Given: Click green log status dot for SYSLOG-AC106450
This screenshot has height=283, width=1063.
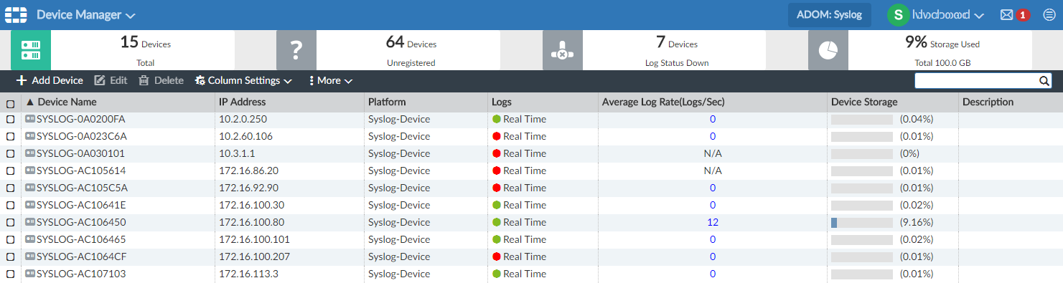Looking at the screenshot, I should point(496,222).
